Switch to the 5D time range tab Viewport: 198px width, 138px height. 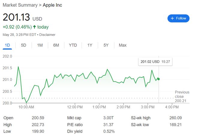pyautogui.click(x=23, y=45)
